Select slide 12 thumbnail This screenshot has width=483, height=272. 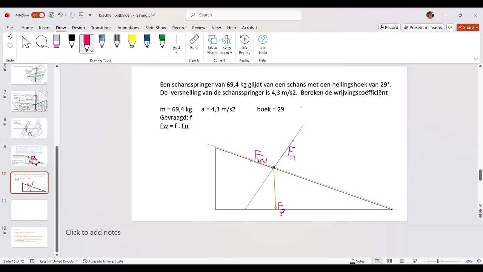coord(29,237)
